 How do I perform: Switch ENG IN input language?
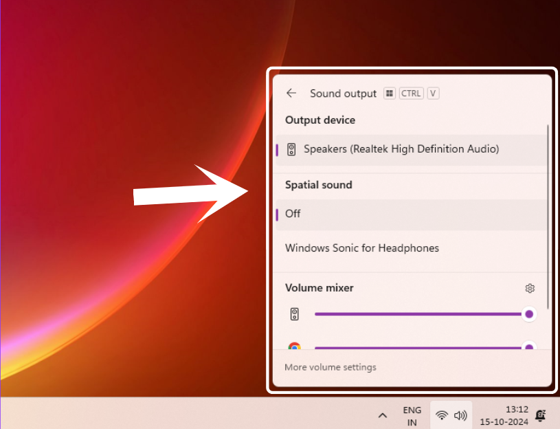point(412,416)
